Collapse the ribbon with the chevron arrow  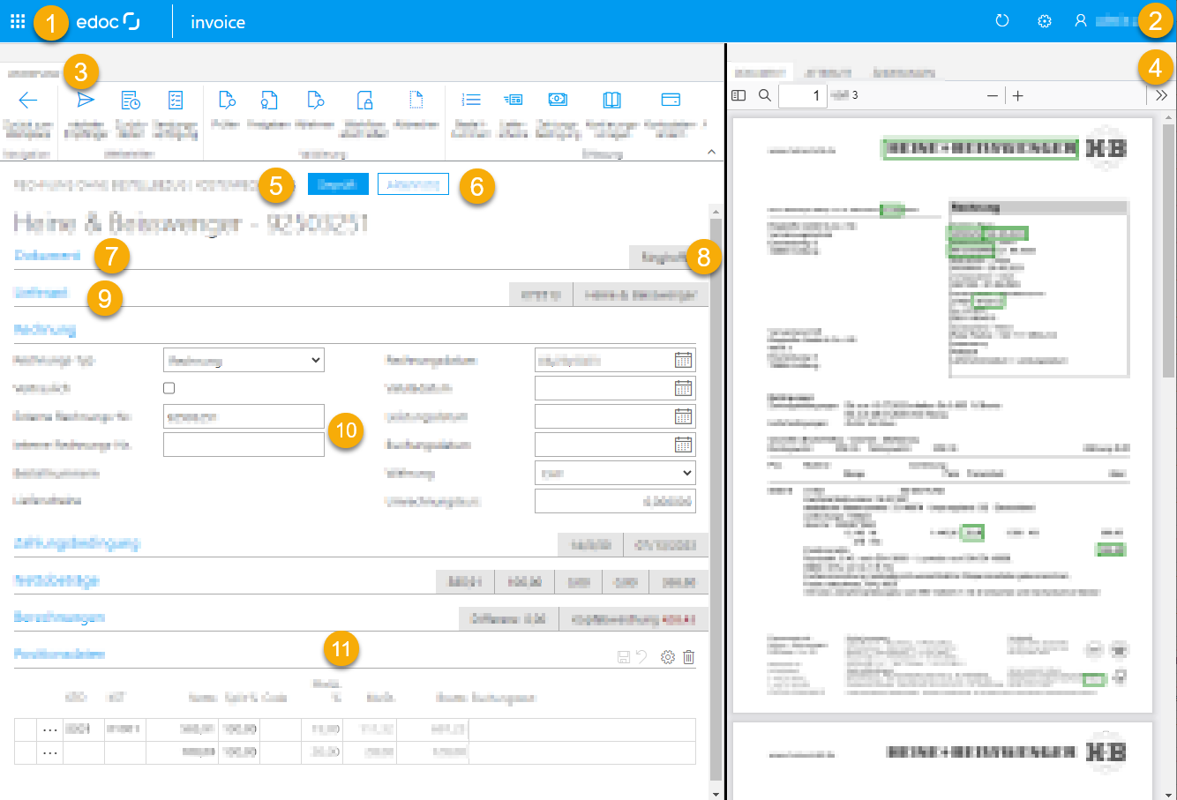[711, 153]
